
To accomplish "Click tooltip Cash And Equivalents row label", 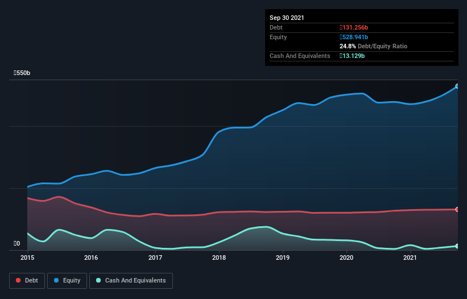I will click(x=300, y=56).
